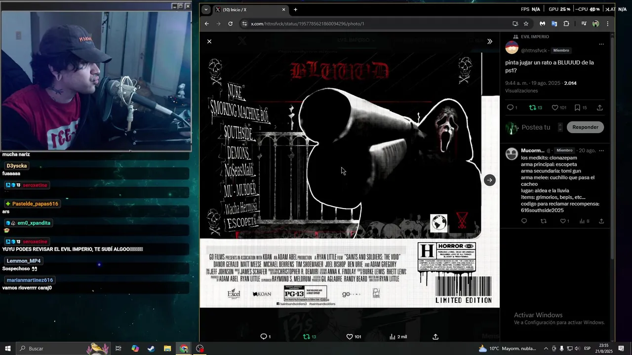The width and height of the screenshot is (632, 355).
Task: Open the Windows Start menu
Action: point(8,349)
